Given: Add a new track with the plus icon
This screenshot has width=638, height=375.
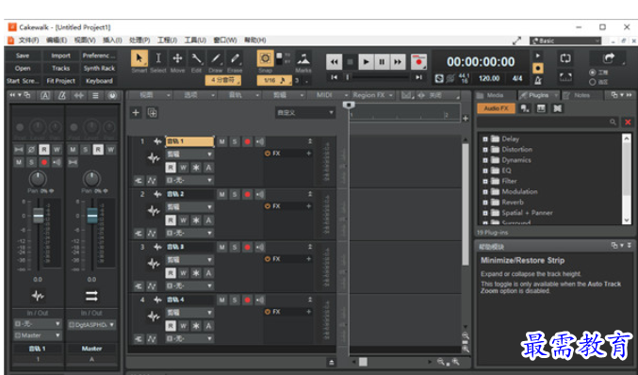Looking at the screenshot, I should (x=136, y=113).
